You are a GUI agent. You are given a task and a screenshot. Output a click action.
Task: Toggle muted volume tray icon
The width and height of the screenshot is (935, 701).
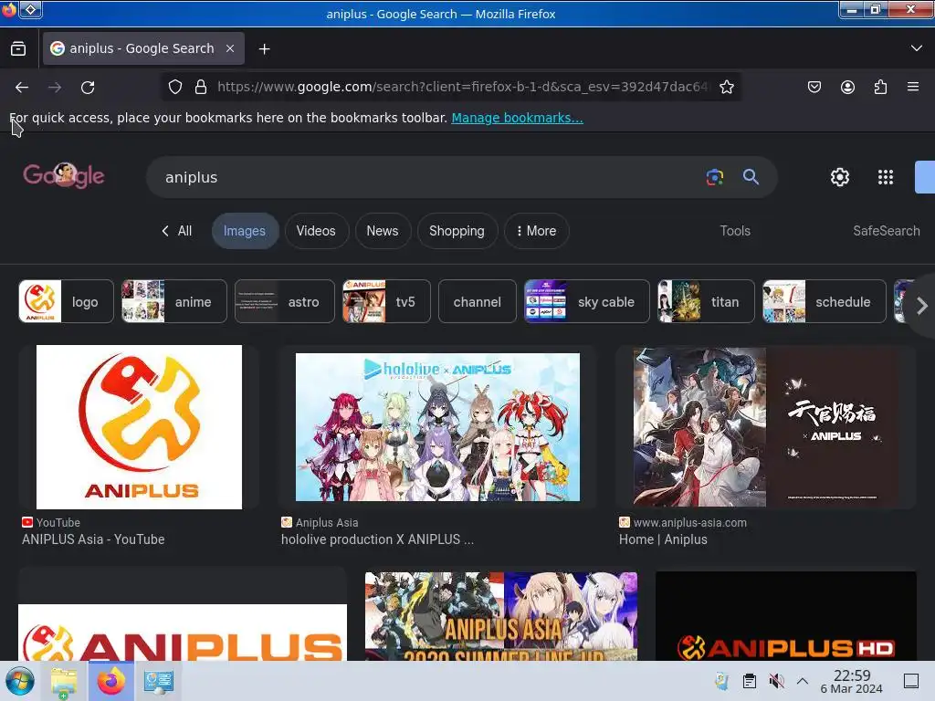[776, 681]
